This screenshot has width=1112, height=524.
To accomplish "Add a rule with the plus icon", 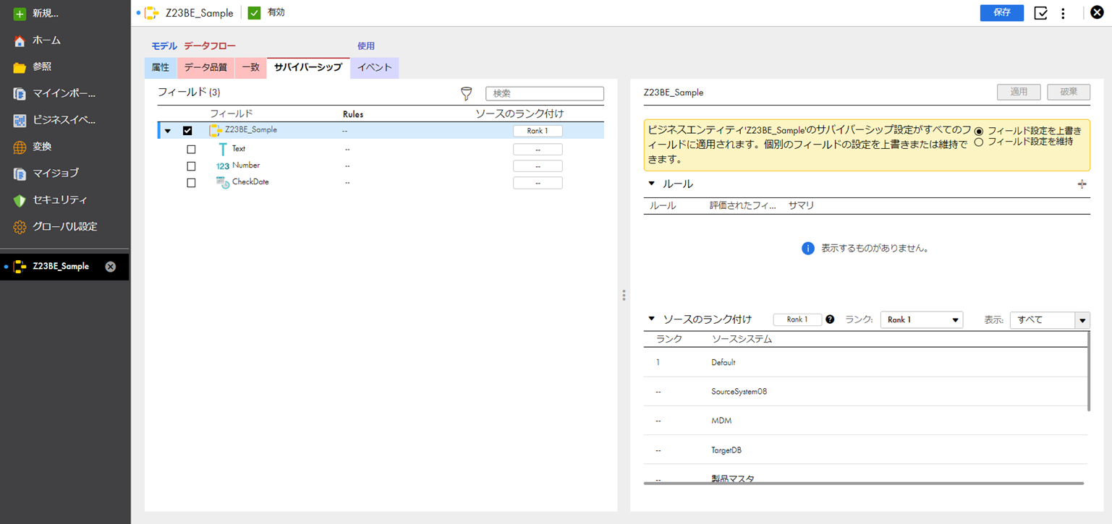I will (x=1082, y=184).
